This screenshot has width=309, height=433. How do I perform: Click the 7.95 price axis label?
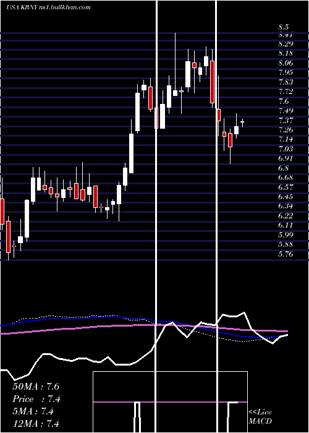(286, 72)
